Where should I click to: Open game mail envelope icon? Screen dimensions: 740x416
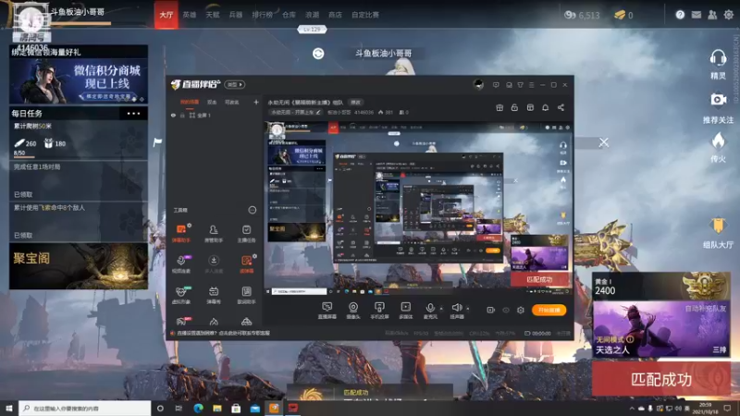697,15
